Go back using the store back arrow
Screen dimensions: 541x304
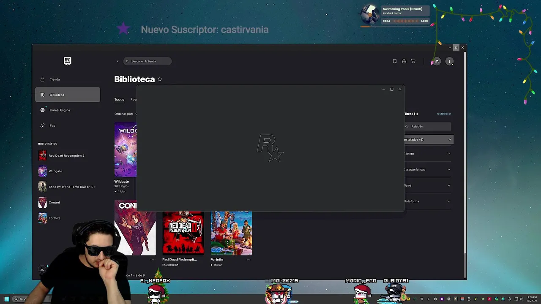tap(118, 61)
